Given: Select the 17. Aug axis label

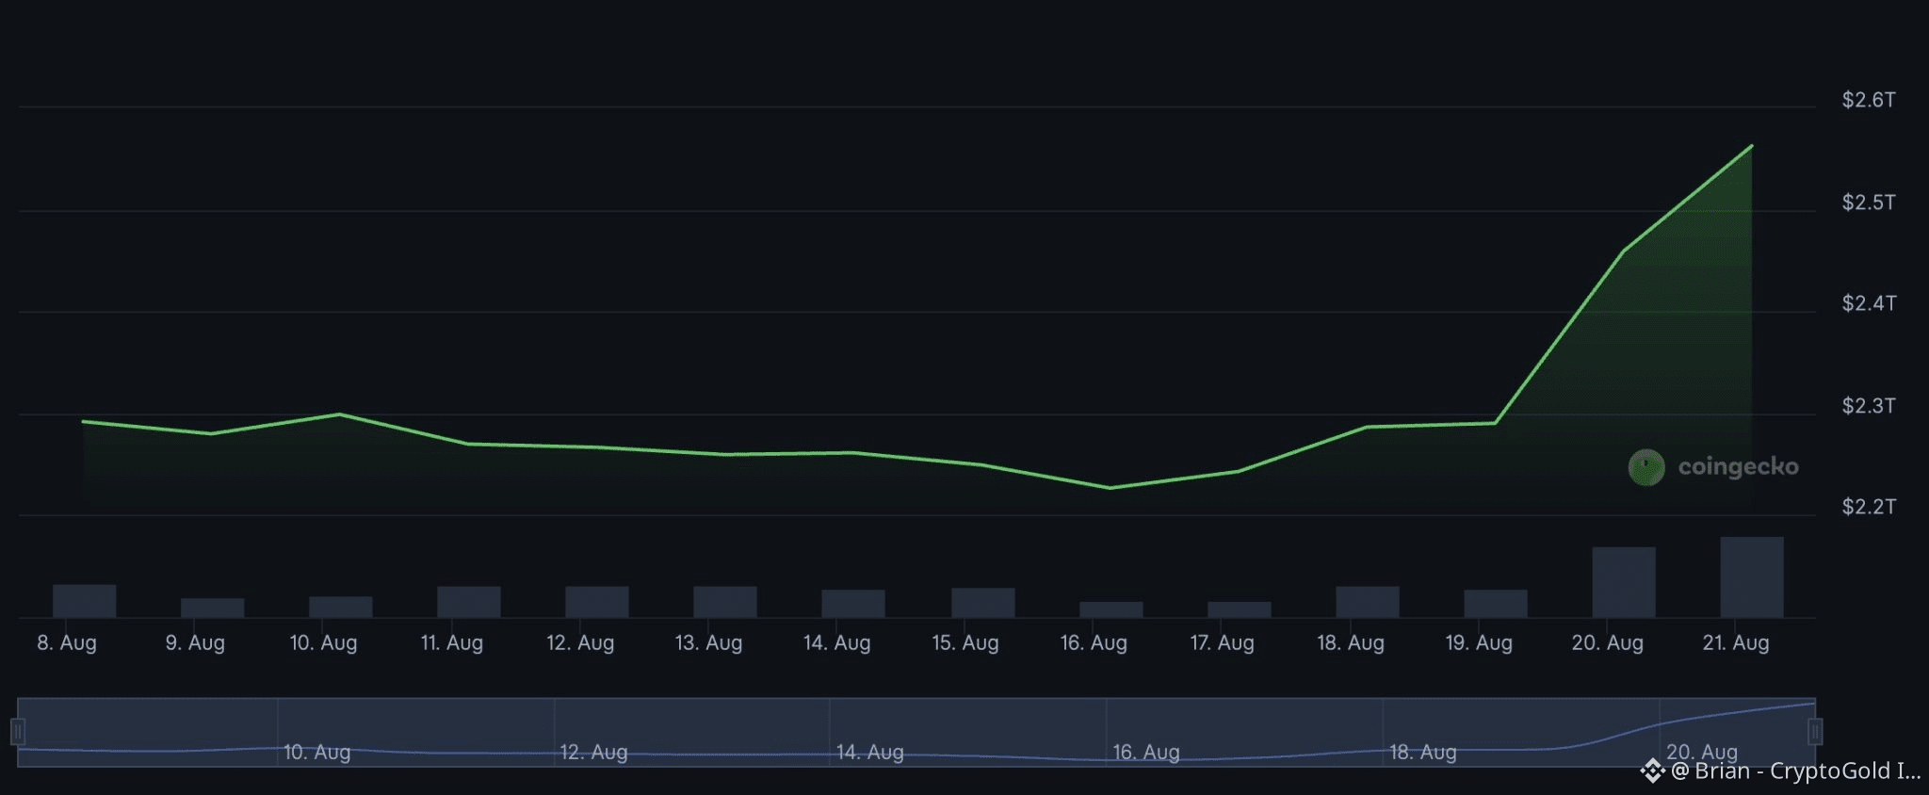Looking at the screenshot, I should click(x=1222, y=643).
